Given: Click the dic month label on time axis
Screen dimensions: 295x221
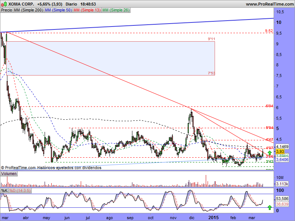Looking at the screenshot, I should pos(192,218).
